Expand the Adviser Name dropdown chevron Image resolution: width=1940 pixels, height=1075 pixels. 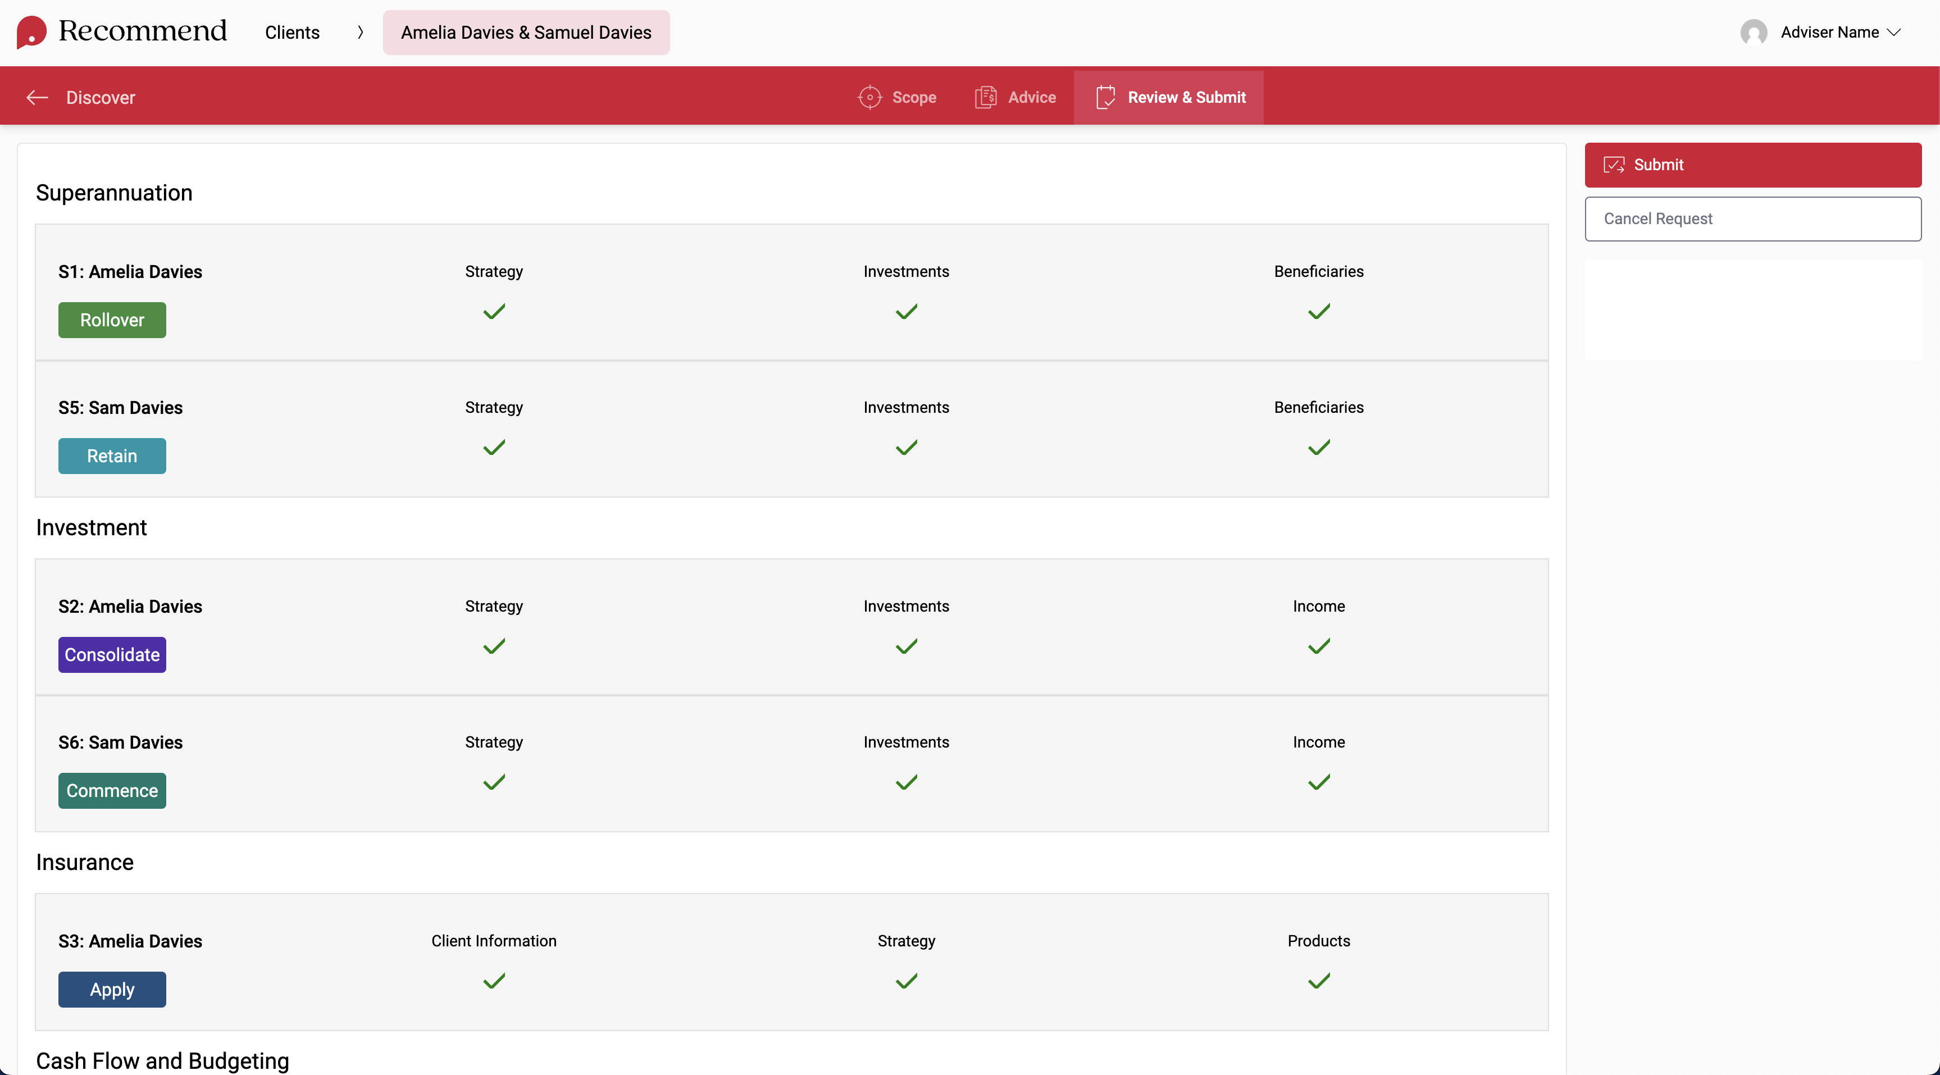point(1894,33)
